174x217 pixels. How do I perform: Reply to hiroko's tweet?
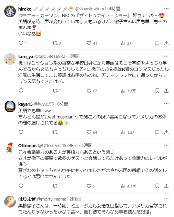click(x=21, y=43)
